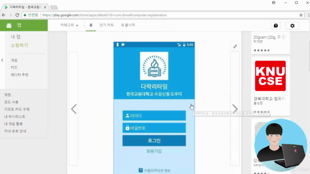
Task: Open the Chrome profile icon in the title bar
Action: pyautogui.click(x=274, y=2)
